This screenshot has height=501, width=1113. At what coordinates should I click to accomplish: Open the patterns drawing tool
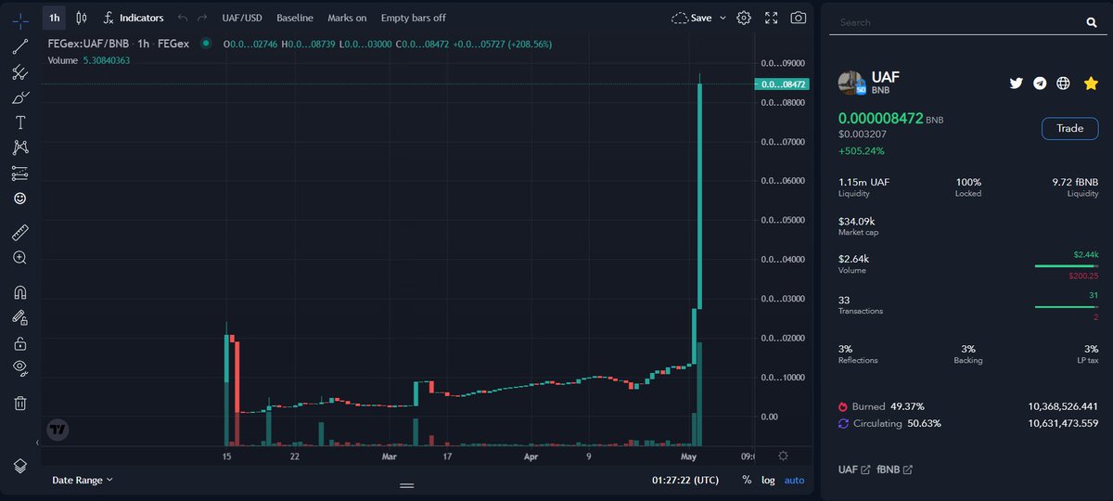tap(19, 148)
